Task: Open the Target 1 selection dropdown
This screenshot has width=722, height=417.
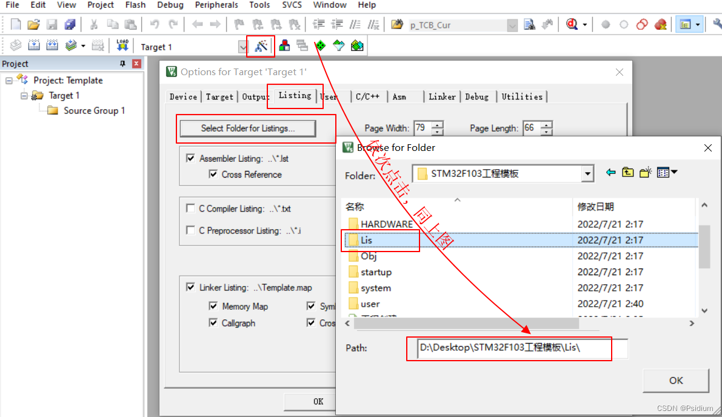Action: click(x=242, y=47)
